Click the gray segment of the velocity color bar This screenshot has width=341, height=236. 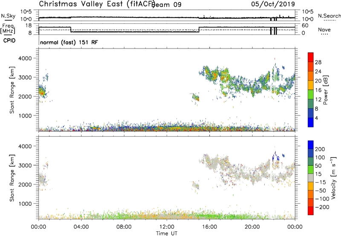(311, 178)
